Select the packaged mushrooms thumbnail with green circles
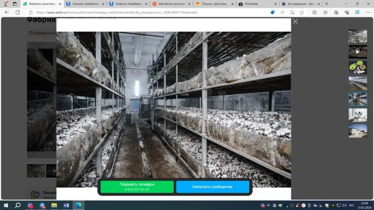 358,67
